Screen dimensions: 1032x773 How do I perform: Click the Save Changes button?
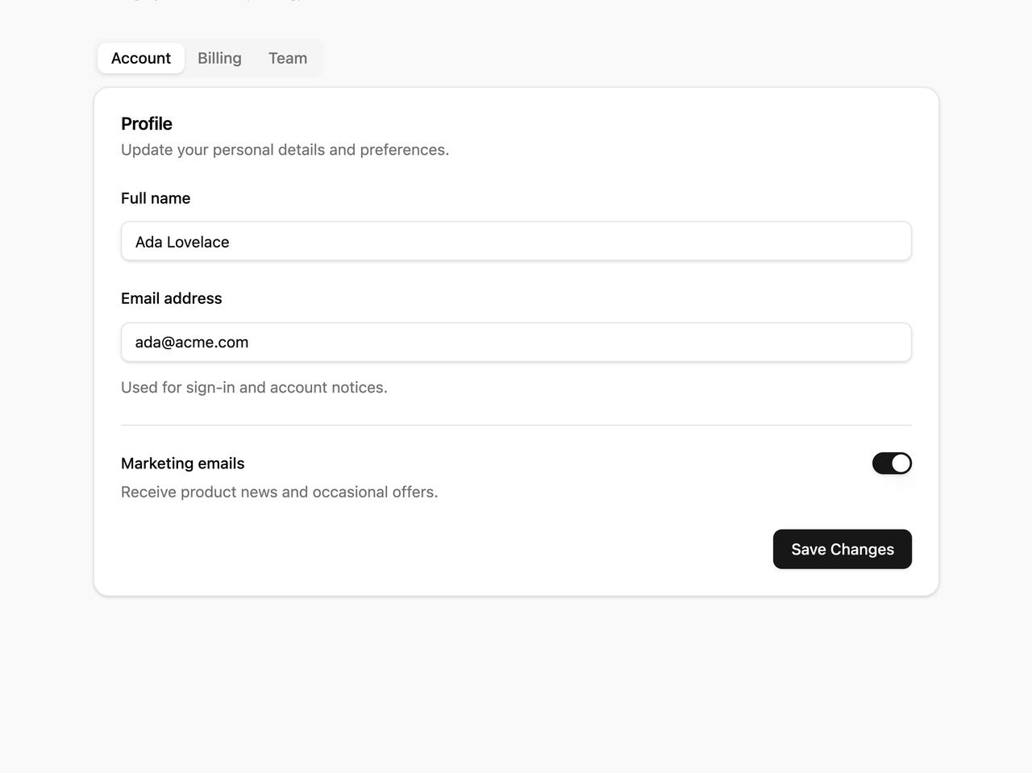(x=843, y=549)
